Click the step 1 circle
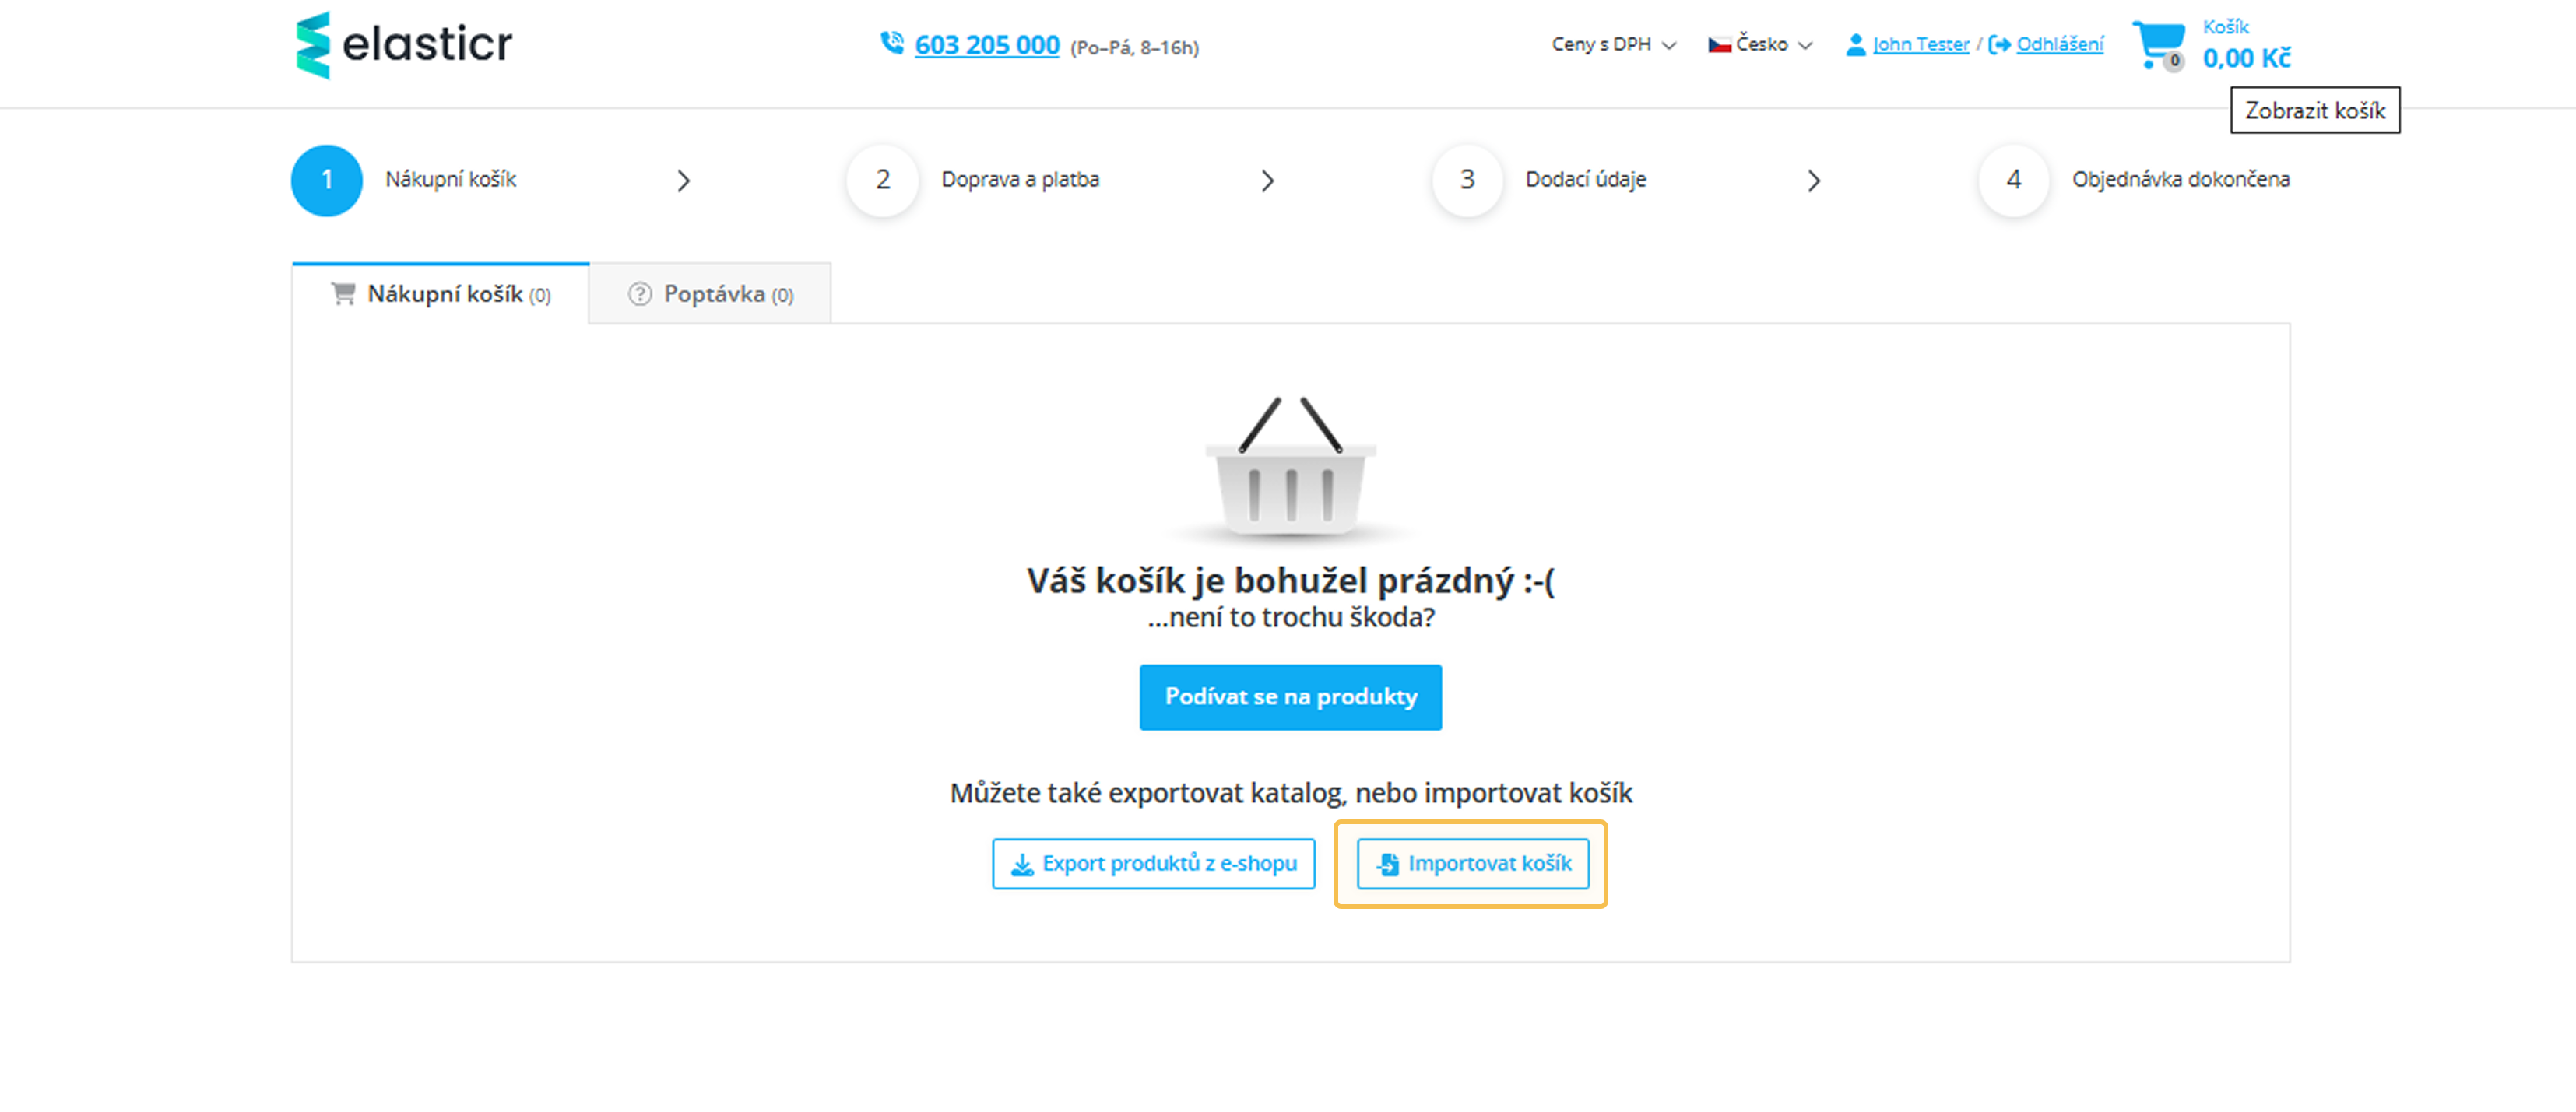Viewport: 2576px width, 1112px height. (327, 180)
